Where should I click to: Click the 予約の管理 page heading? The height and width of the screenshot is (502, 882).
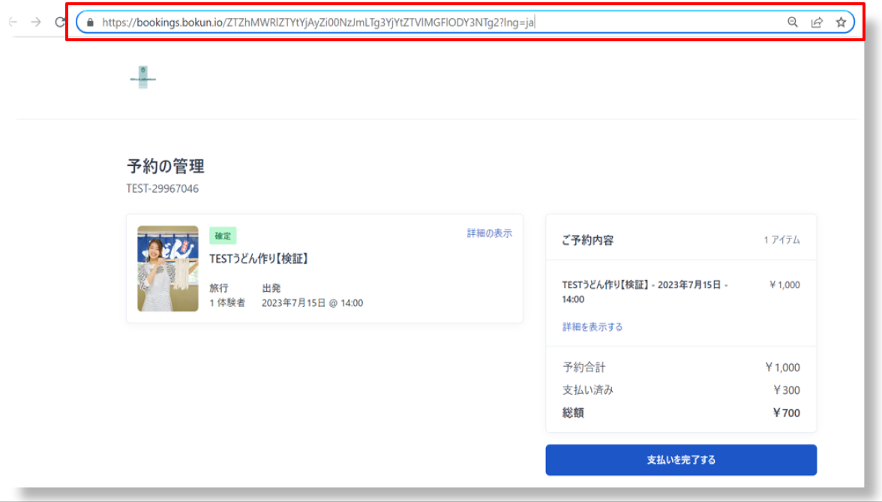(x=166, y=166)
